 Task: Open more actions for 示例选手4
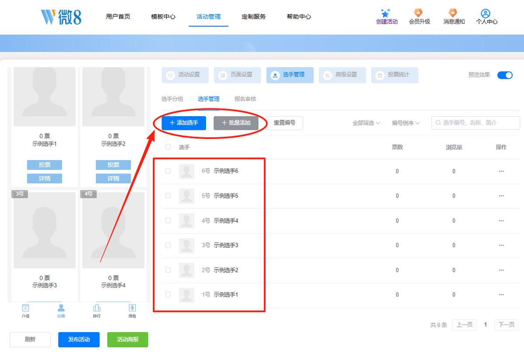[501, 221]
